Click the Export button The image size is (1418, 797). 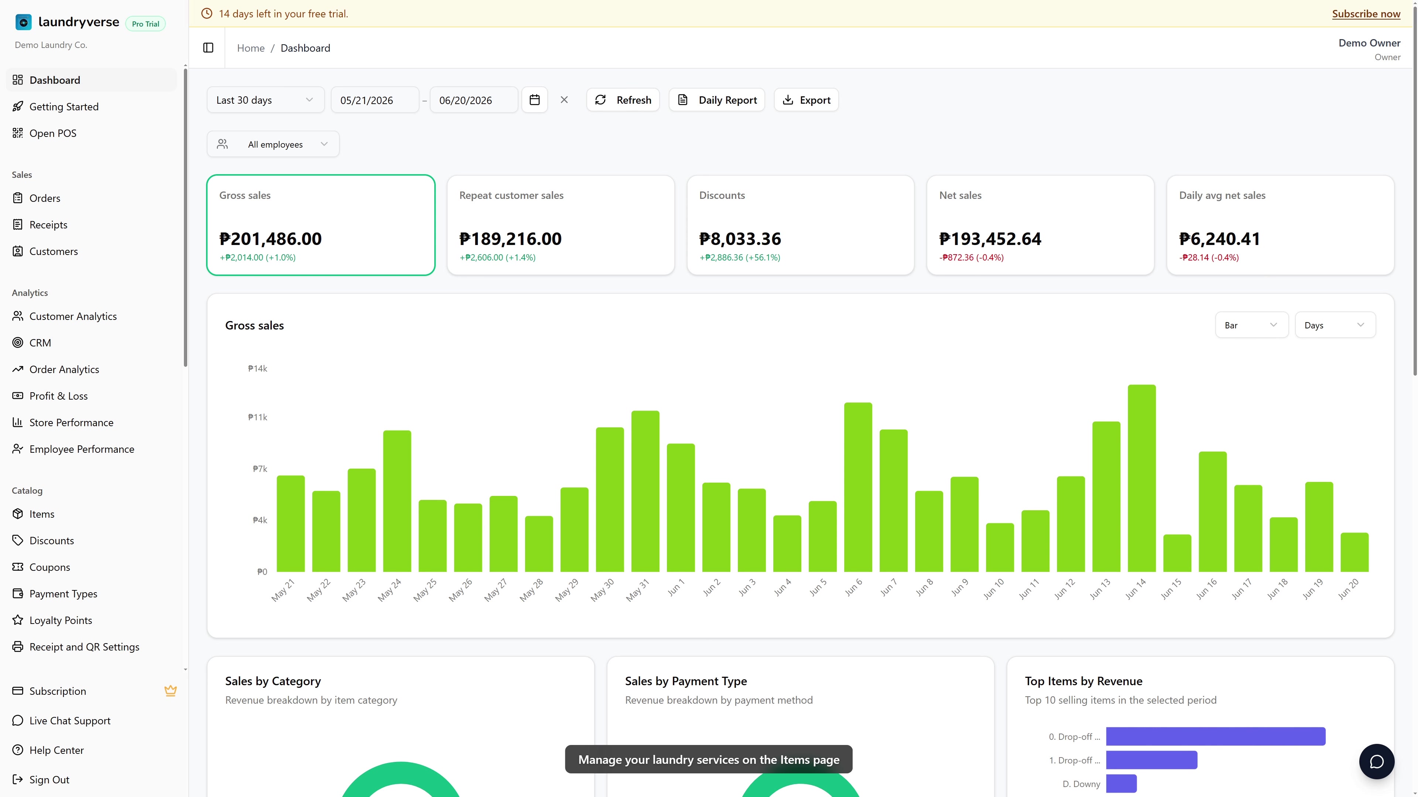tap(806, 100)
